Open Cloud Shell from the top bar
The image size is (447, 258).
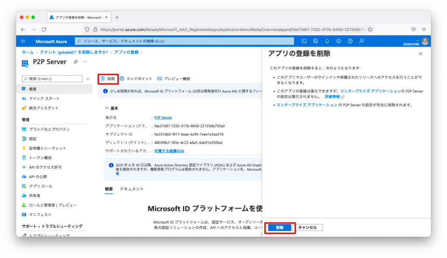(x=304, y=41)
